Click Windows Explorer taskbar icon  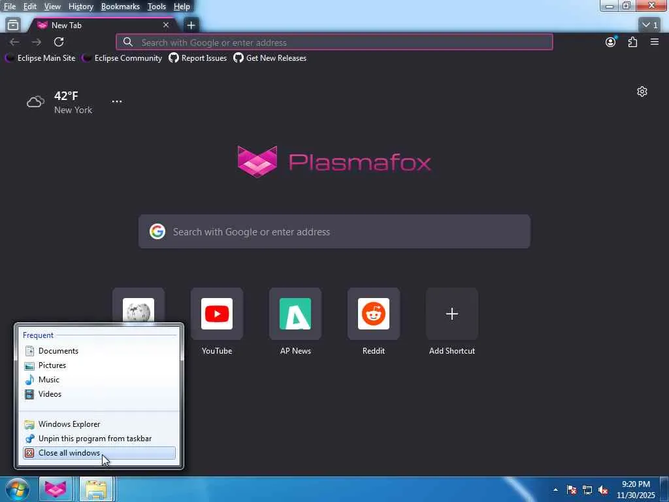pos(96,489)
